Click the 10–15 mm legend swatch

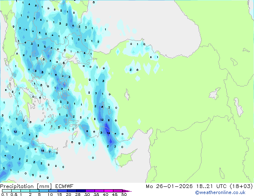coord(53,191)
